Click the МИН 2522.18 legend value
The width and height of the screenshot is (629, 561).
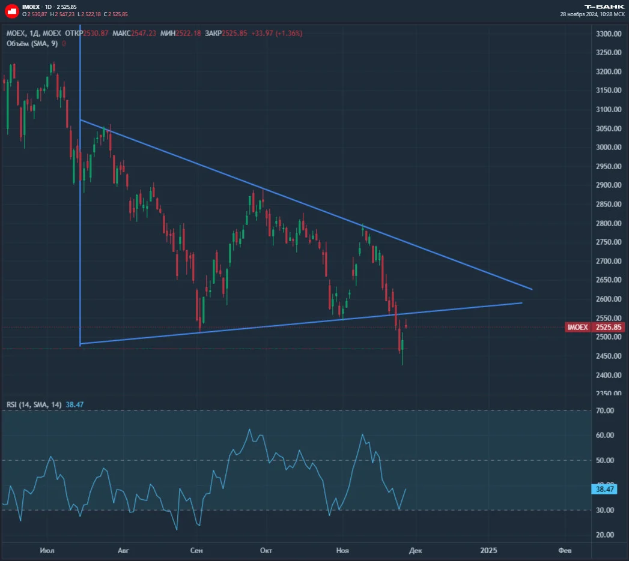coord(180,33)
